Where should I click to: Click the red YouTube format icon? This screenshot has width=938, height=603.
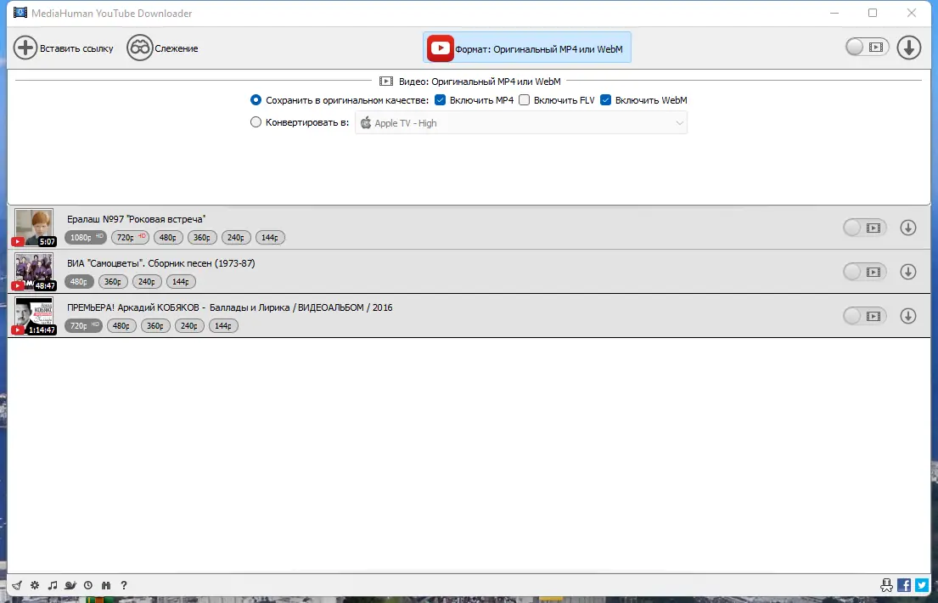[x=441, y=48]
